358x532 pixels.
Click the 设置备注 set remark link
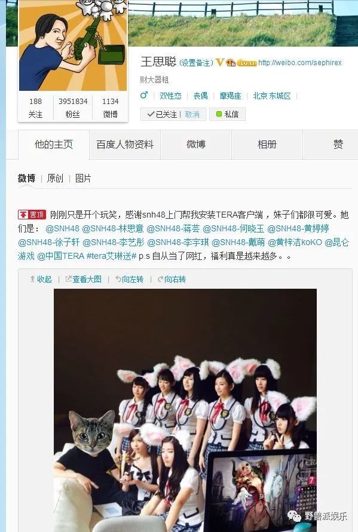pyautogui.click(x=196, y=63)
